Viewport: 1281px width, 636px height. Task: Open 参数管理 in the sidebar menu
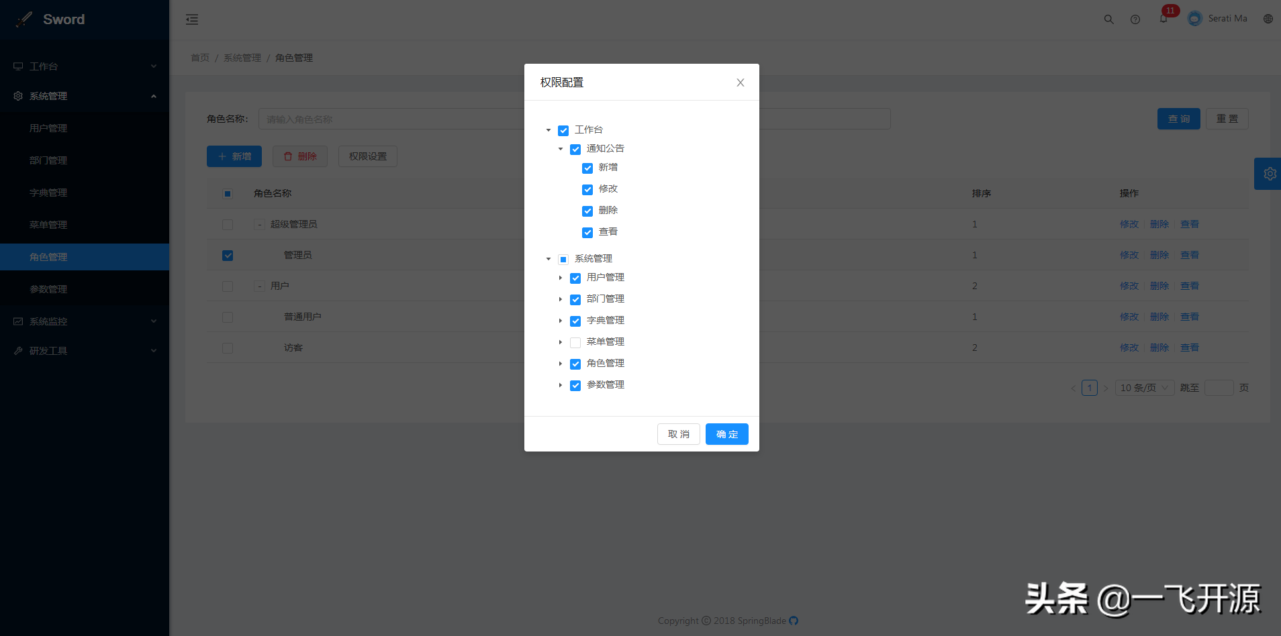click(x=85, y=289)
